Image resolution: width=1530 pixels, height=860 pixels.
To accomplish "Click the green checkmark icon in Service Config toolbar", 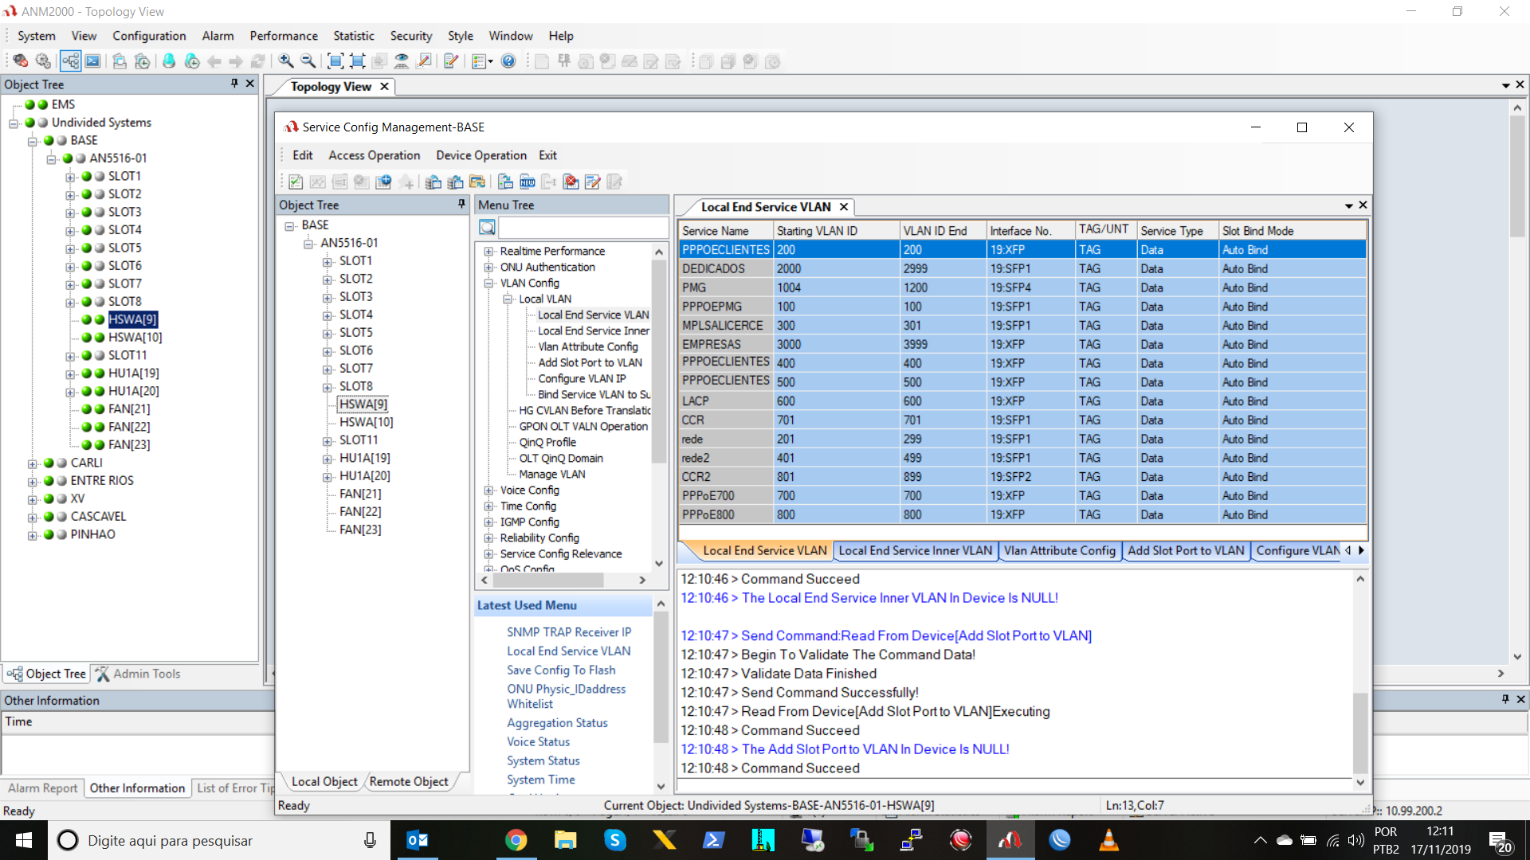I will [x=296, y=182].
